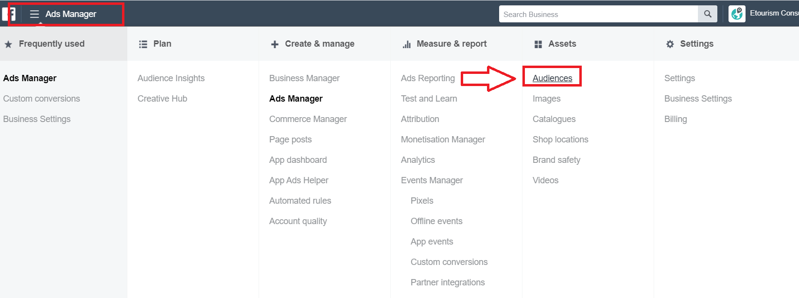Open Business Settings in Settings column
799x298 pixels.
[698, 99]
